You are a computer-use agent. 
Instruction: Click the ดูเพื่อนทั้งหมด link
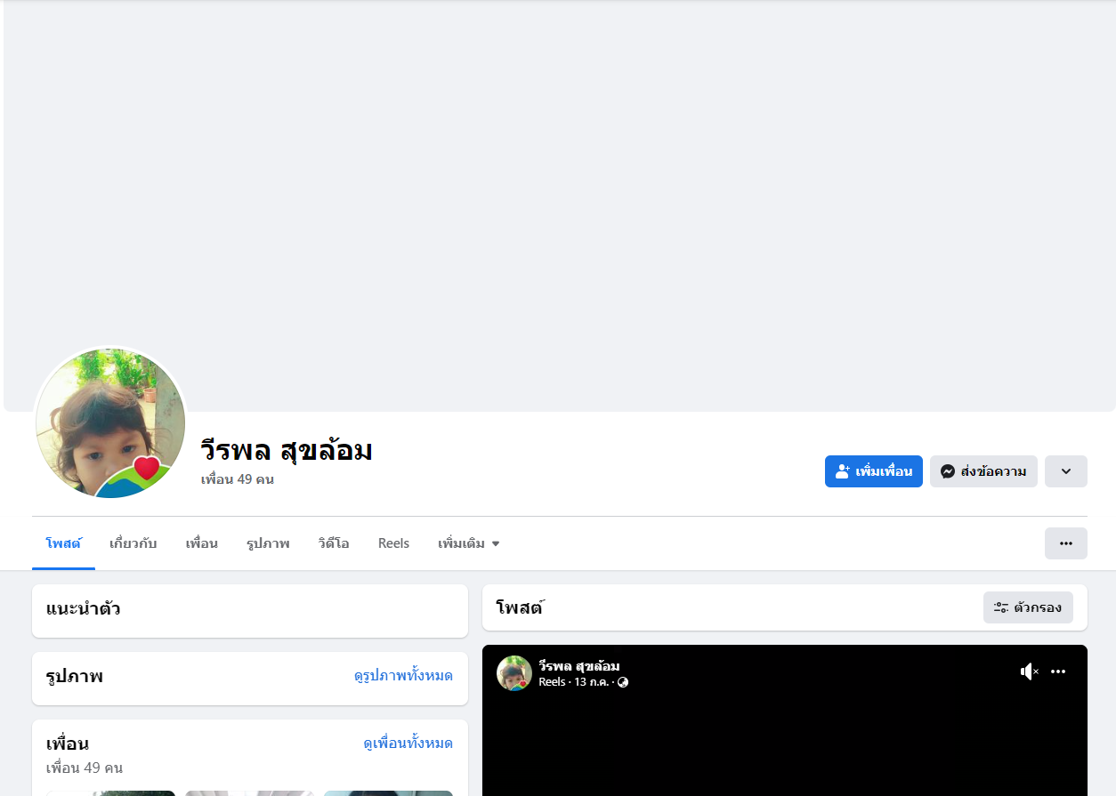click(408, 744)
